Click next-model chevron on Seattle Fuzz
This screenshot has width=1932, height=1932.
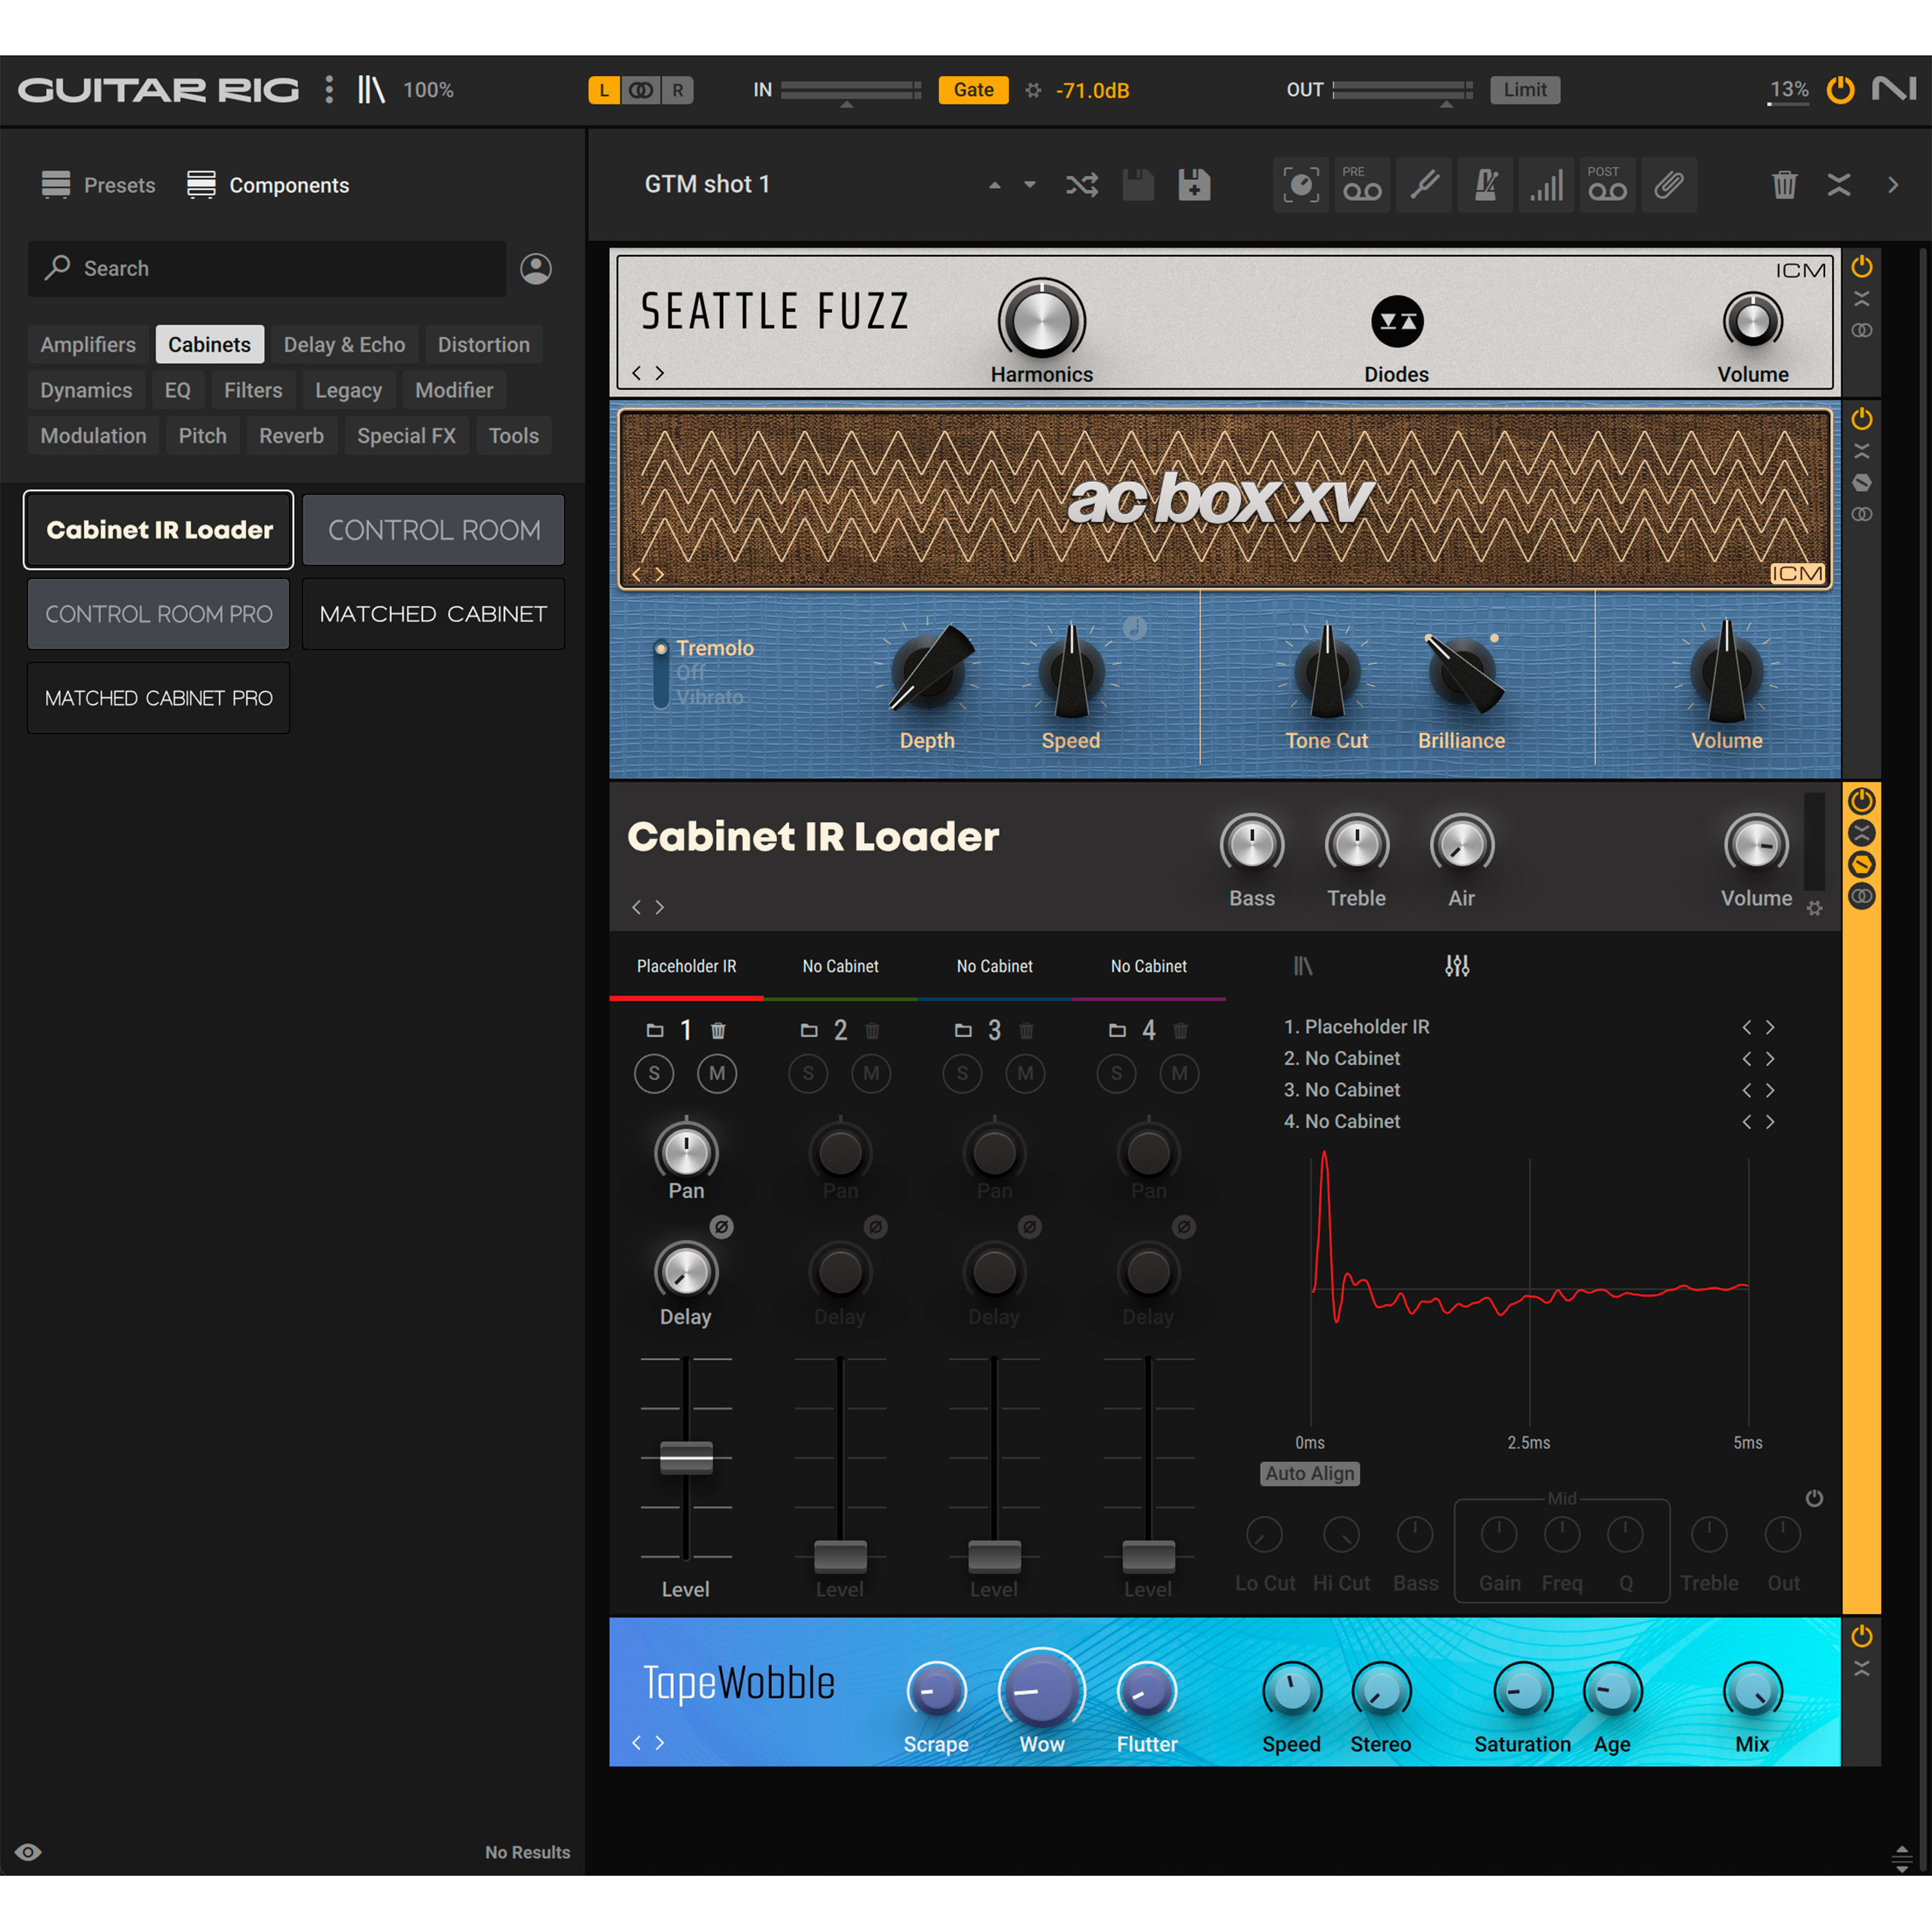659,372
